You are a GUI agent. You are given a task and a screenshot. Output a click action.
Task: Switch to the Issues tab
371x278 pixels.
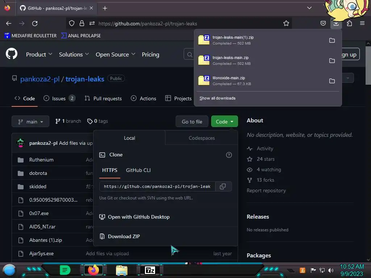59,98
